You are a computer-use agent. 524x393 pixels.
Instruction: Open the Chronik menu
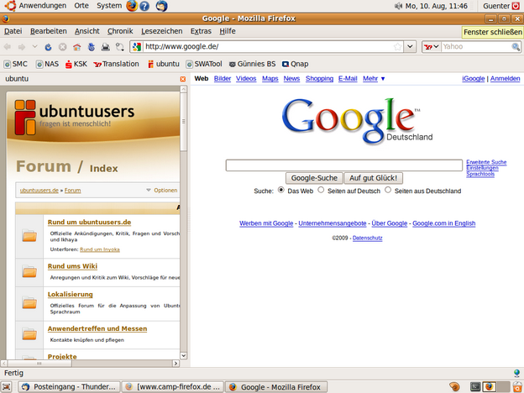(x=120, y=31)
